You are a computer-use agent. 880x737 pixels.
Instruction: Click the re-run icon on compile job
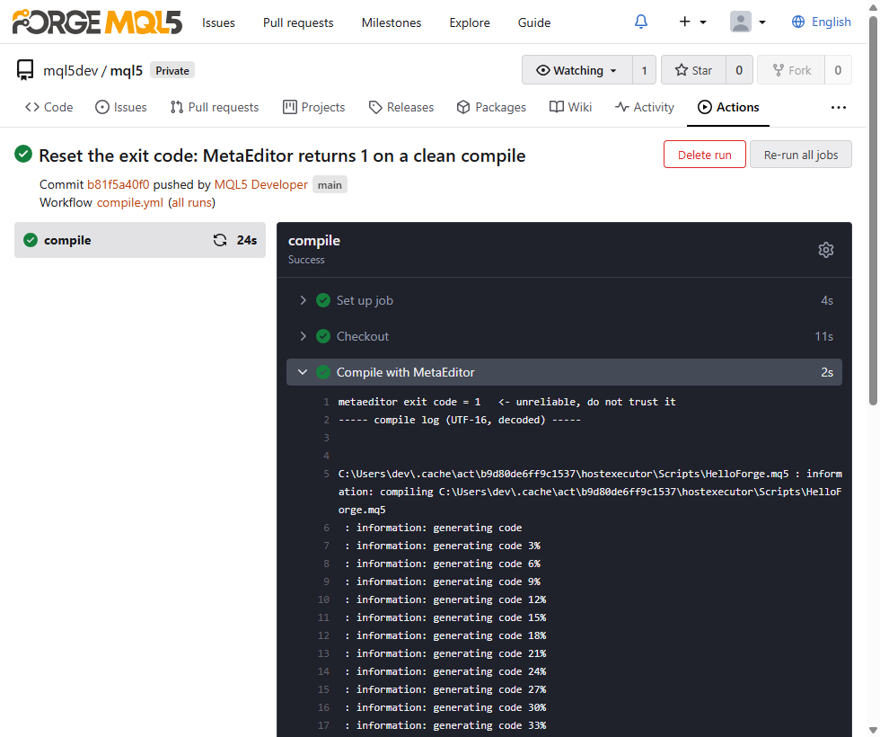(x=220, y=240)
